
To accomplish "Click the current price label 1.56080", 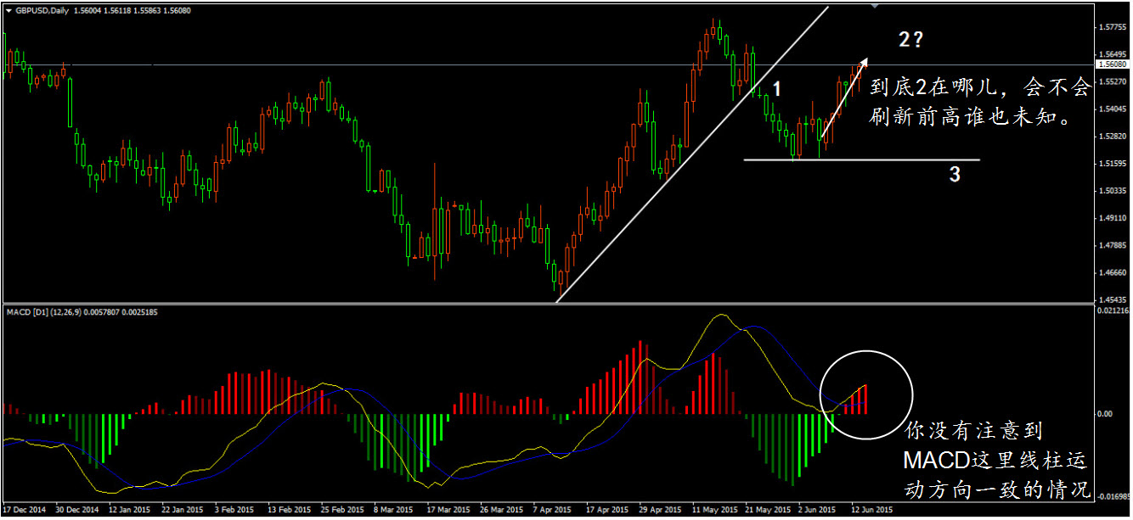I will click(1112, 64).
